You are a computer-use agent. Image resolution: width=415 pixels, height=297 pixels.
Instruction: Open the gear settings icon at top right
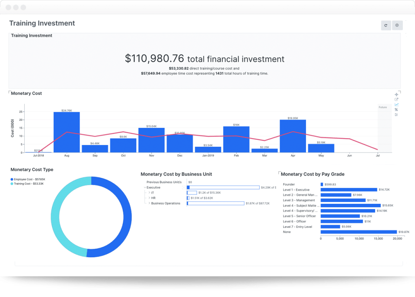(x=397, y=25)
